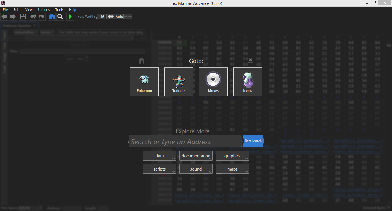
Task: Toggle the column lines icon after Auto
Action: [x=128, y=17]
